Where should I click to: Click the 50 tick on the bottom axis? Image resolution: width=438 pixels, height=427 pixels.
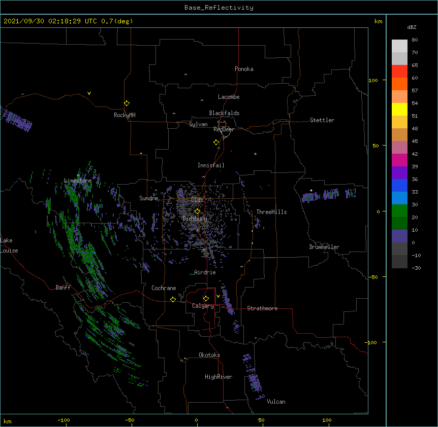[x=261, y=420]
